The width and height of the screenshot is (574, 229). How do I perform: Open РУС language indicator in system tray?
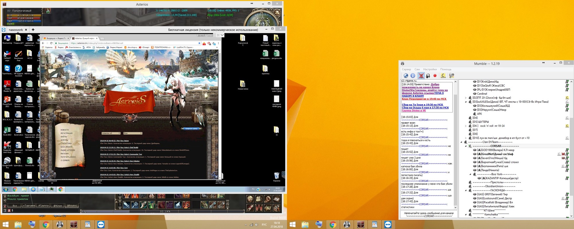tap(264, 225)
